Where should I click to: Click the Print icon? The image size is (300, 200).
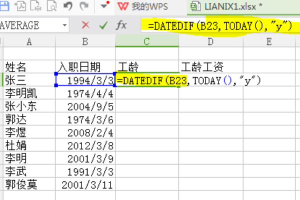click(x=36, y=5)
